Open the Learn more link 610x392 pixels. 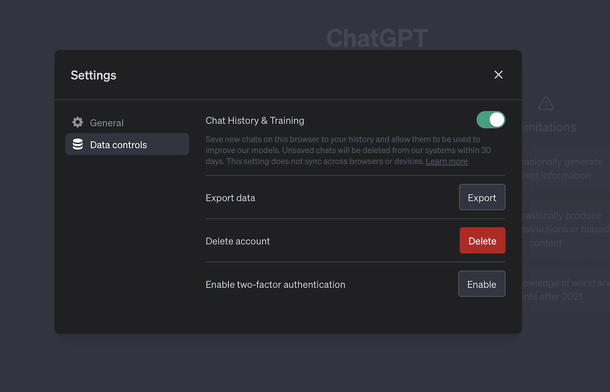point(447,161)
